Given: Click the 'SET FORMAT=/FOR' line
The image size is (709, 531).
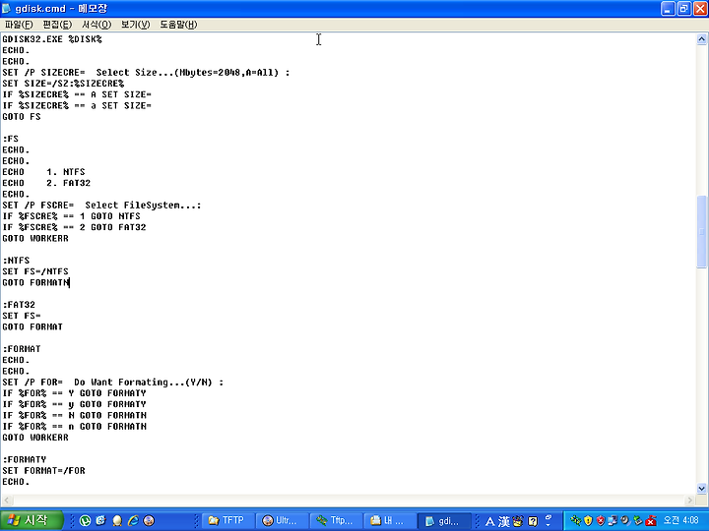Looking at the screenshot, I should (43, 470).
